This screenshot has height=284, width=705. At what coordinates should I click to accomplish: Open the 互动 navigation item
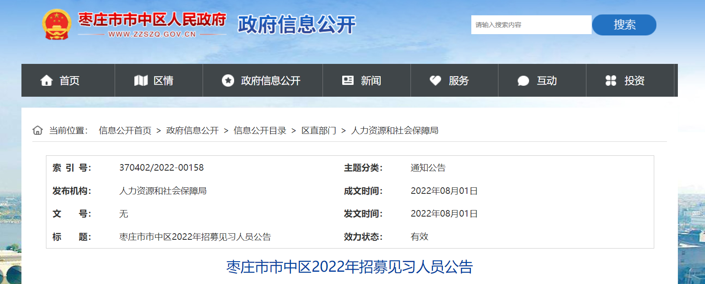542,81
